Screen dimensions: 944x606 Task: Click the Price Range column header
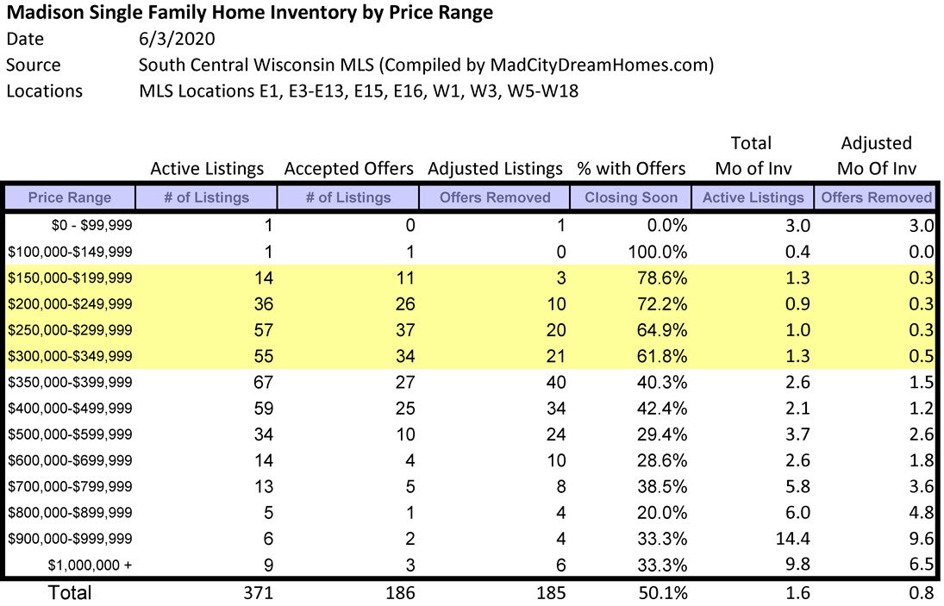coord(70,197)
